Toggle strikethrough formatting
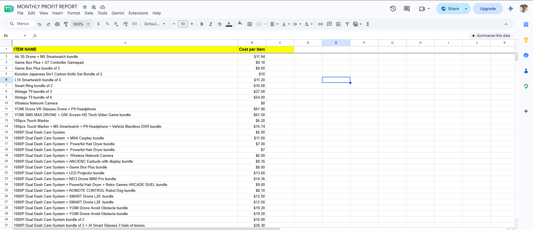The image size is (533, 230). [x=220, y=24]
